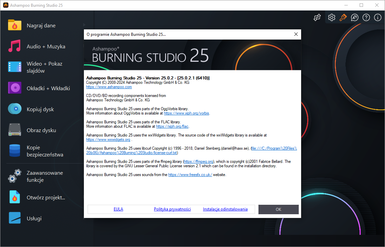385x247 pixels.
Task: Click the Zaawansowane funkcje gears icon
Action: tap(15, 176)
